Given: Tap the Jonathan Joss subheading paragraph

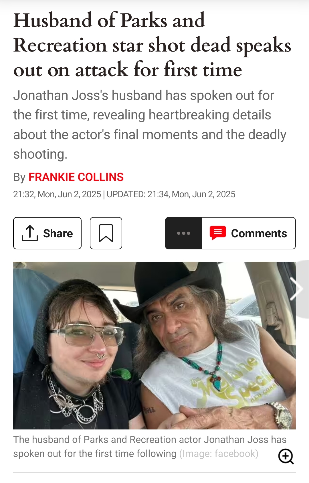Looking at the screenshot, I should pyautogui.click(x=149, y=125).
